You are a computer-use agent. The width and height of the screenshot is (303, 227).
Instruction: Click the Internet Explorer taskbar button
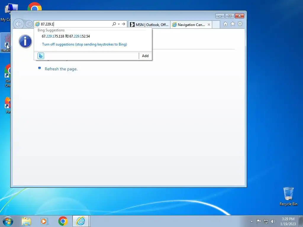point(80,221)
